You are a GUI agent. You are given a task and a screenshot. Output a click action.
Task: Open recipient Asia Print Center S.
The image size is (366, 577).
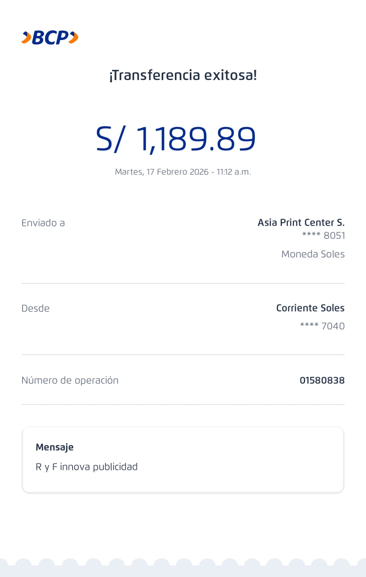pyautogui.click(x=301, y=223)
